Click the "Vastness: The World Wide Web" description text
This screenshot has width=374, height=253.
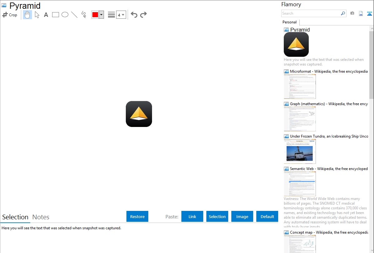coord(325,213)
